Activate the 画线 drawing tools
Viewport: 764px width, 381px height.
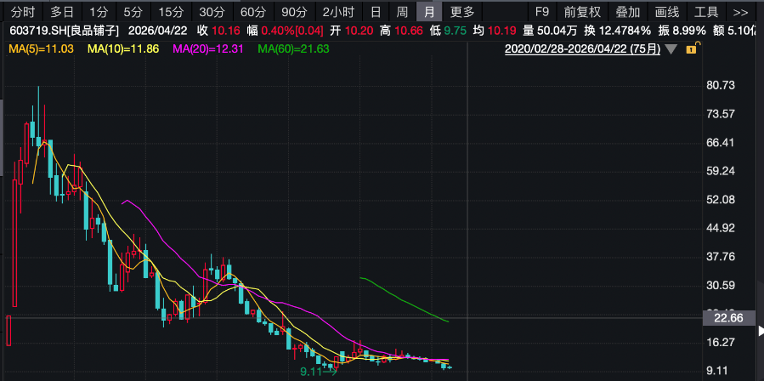click(x=667, y=12)
